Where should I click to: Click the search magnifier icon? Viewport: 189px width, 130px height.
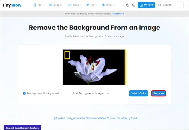(x=159, y=5)
